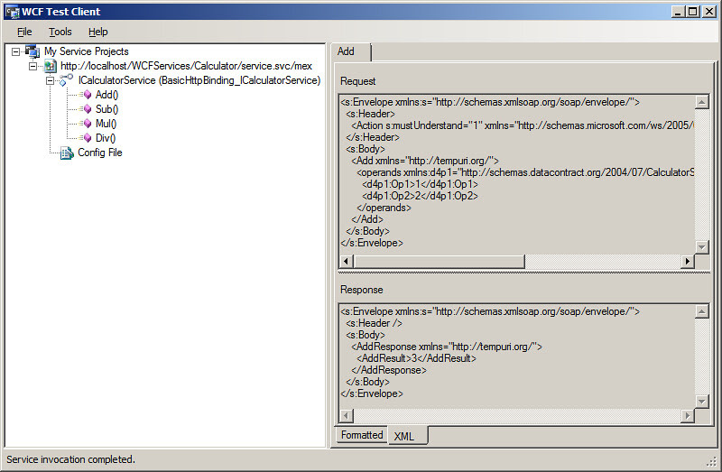Click the My Service Projects computer icon

(32, 51)
